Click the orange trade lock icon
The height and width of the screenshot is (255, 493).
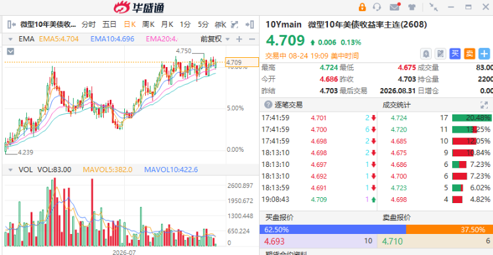pyautogui.click(x=362, y=7)
